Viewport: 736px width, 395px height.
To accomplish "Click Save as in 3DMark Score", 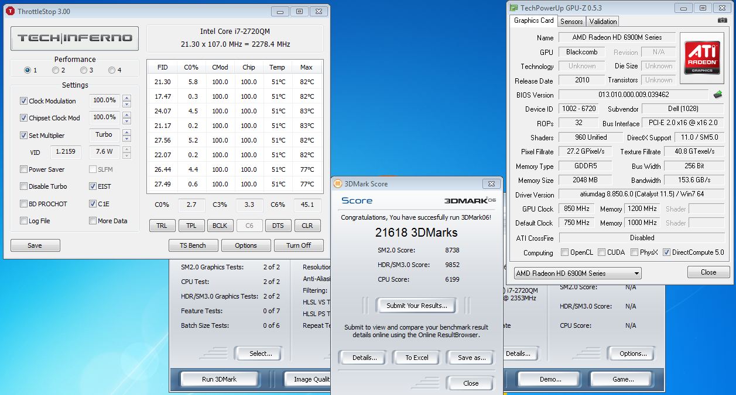I will (x=471, y=358).
